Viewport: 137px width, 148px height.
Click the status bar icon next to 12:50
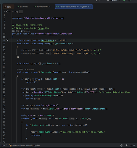[x=127, y=145]
